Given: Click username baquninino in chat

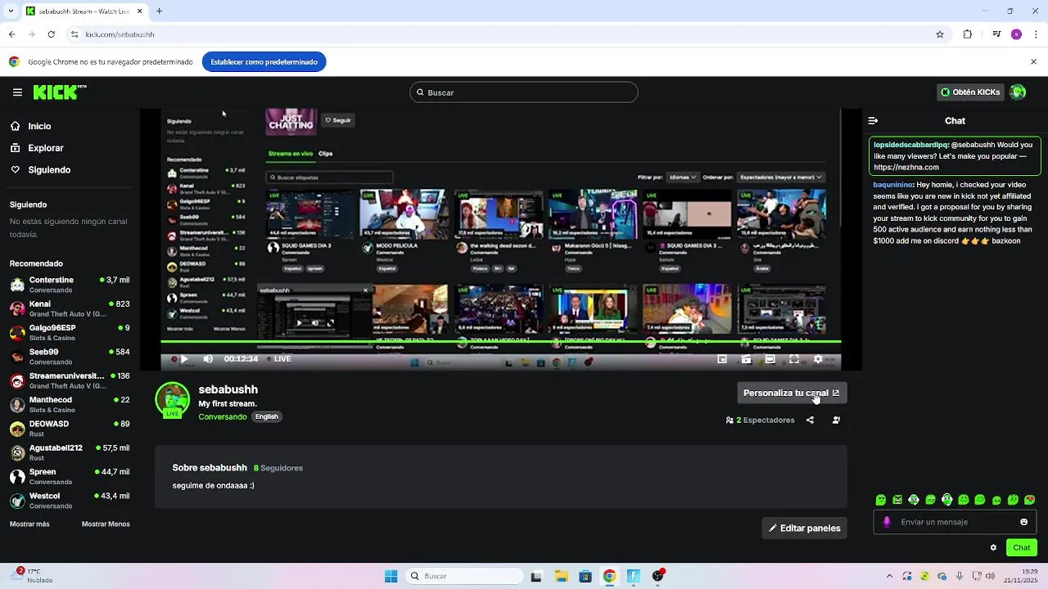Looking at the screenshot, I should 893,185.
